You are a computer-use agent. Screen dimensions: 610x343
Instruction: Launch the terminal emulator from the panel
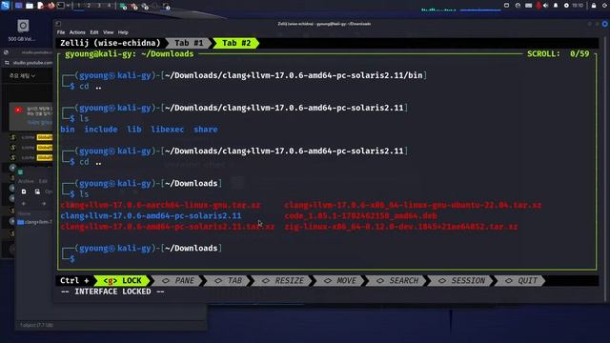coord(61,6)
